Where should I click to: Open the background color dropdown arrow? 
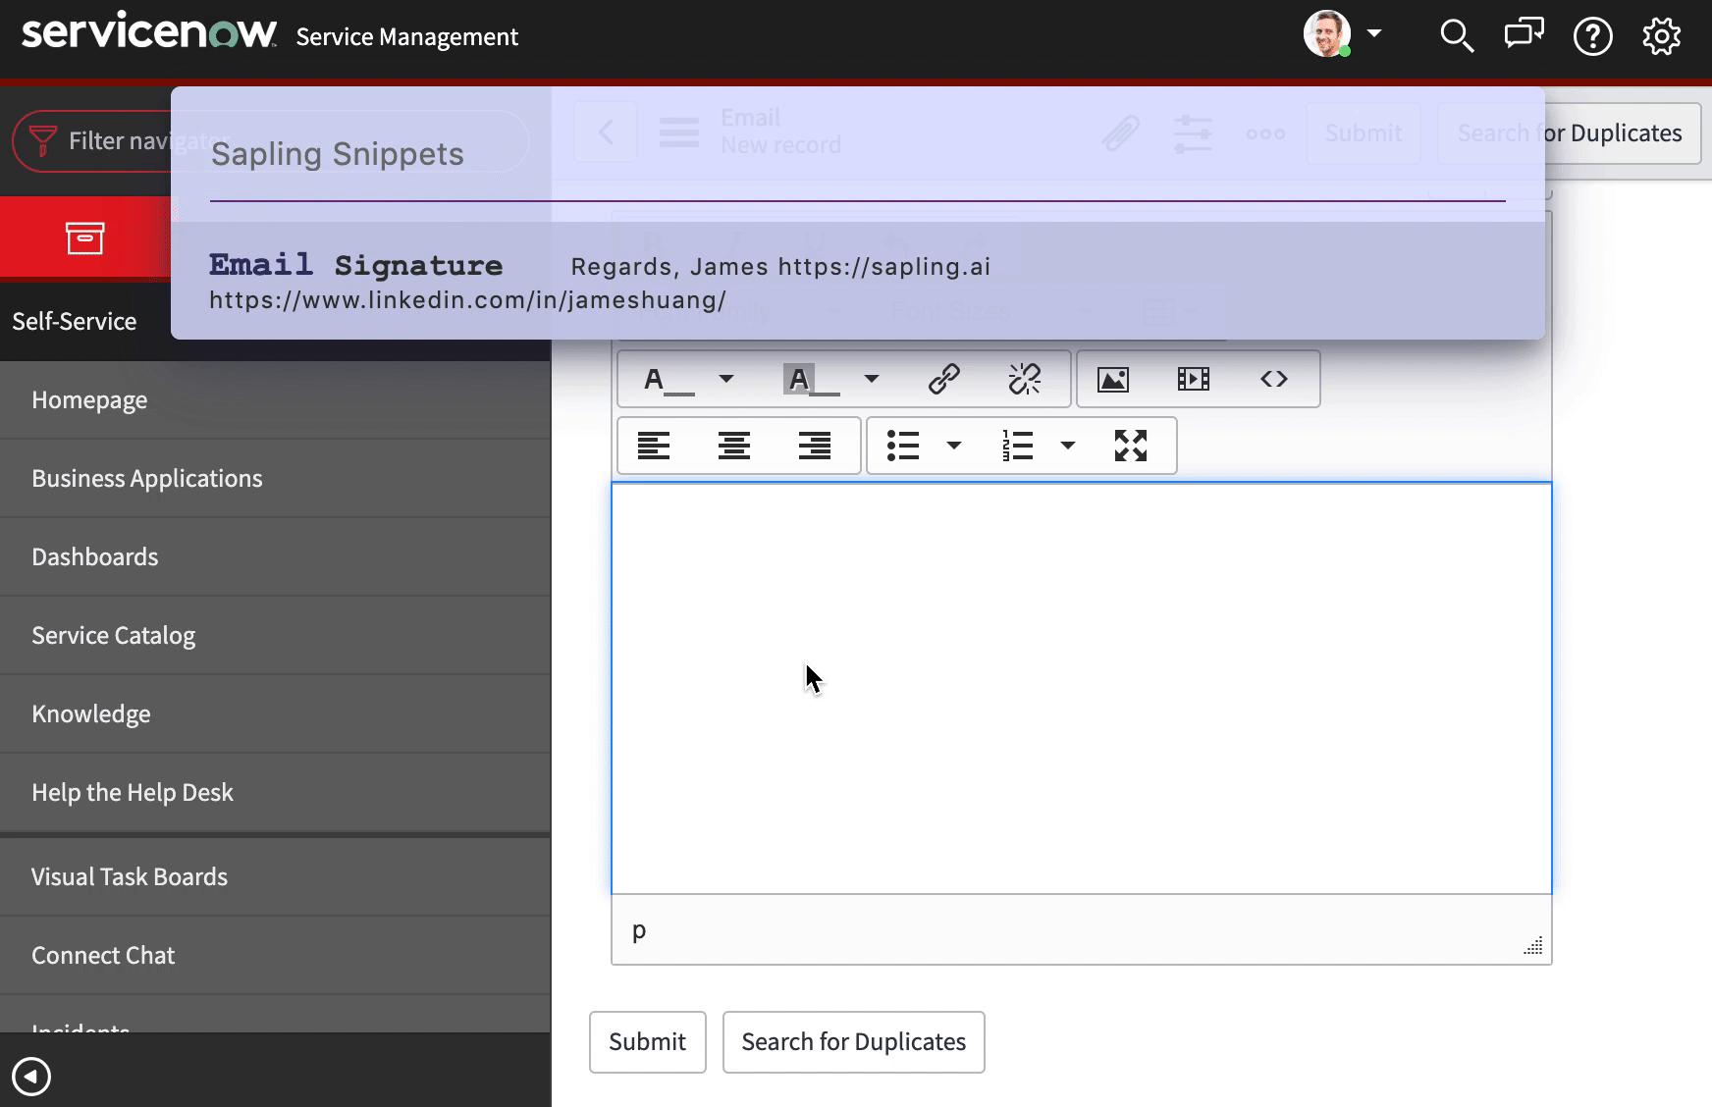(871, 379)
